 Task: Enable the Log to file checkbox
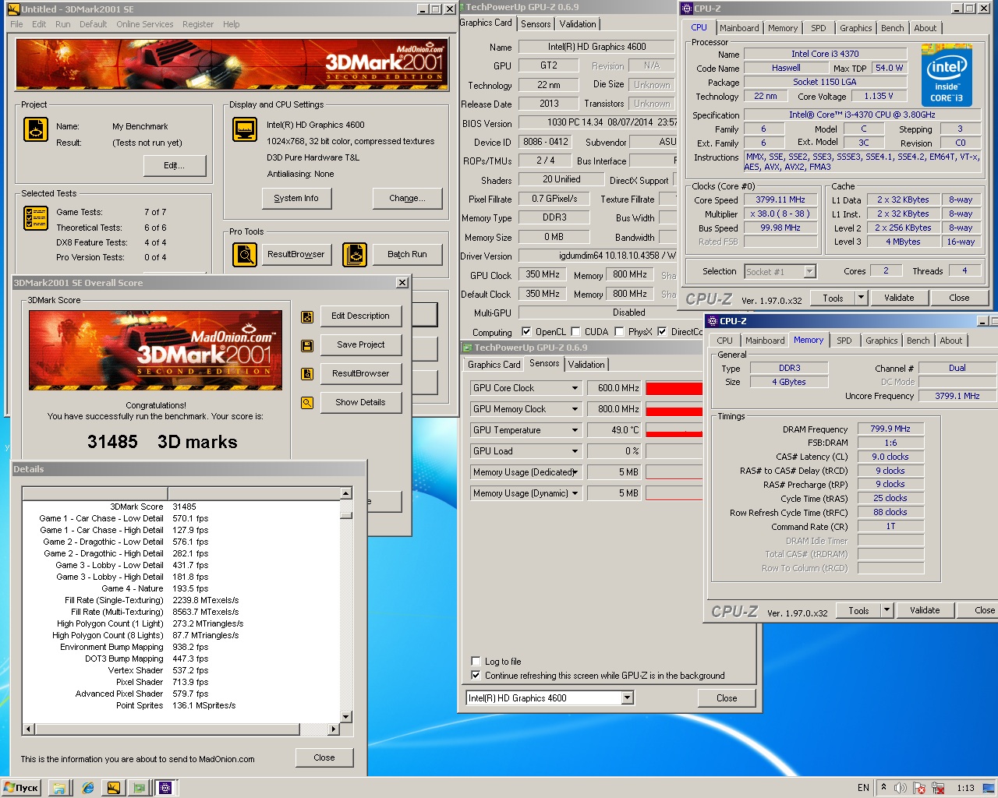pyautogui.click(x=476, y=661)
